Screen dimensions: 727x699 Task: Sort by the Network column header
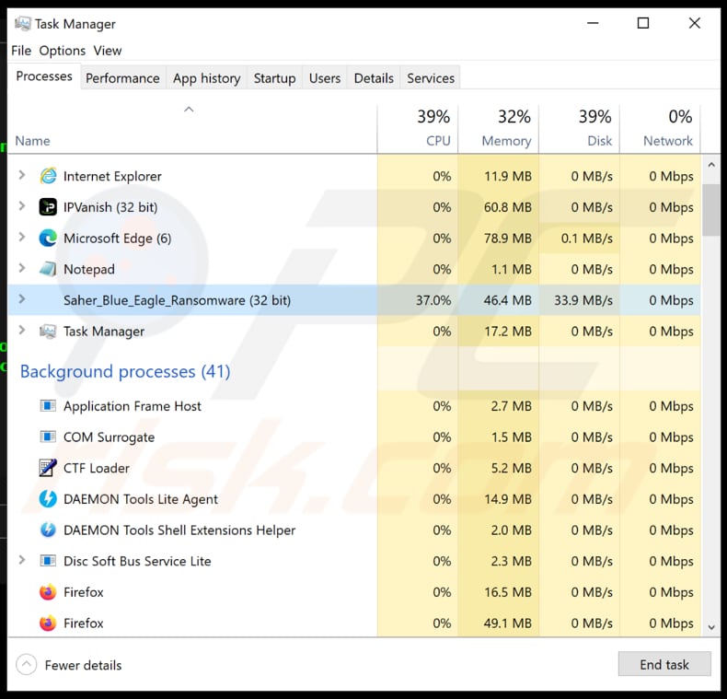660,129
